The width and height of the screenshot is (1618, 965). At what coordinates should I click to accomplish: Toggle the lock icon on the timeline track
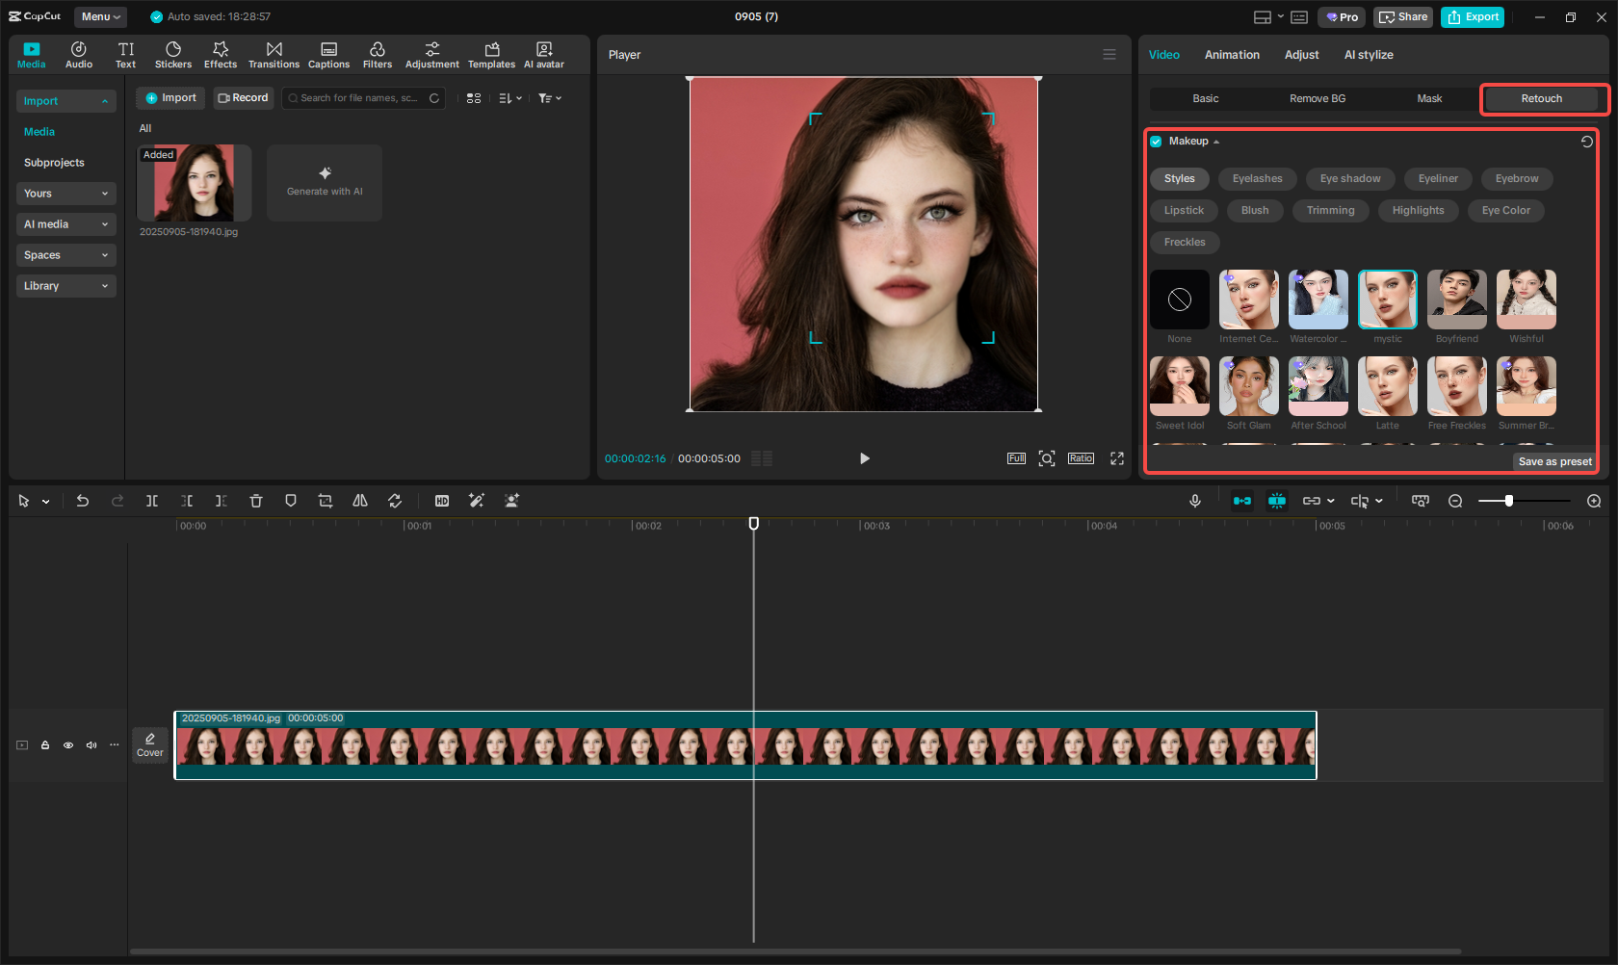pyautogui.click(x=44, y=744)
